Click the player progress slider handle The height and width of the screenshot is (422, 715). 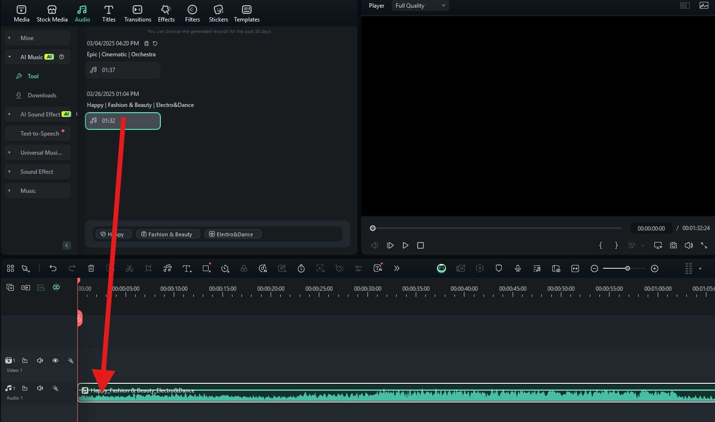373,228
